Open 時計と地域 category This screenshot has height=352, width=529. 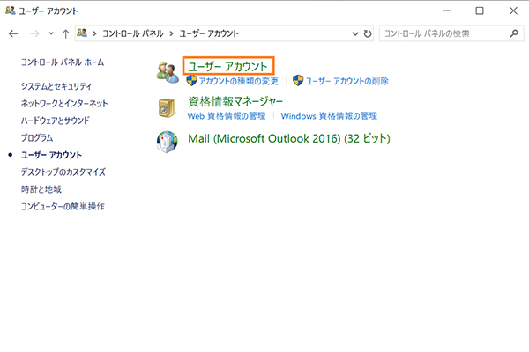pyautogui.click(x=41, y=189)
